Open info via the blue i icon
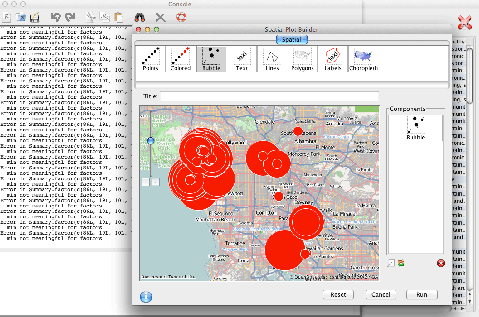479x317 pixels. click(x=146, y=297)
